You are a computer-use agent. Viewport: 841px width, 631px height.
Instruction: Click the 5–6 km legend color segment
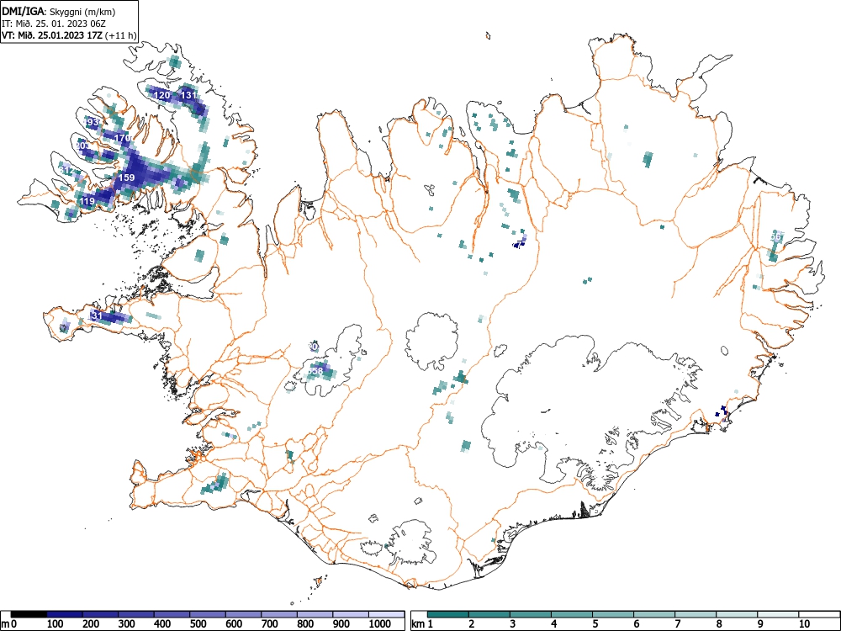pos(613,614)
